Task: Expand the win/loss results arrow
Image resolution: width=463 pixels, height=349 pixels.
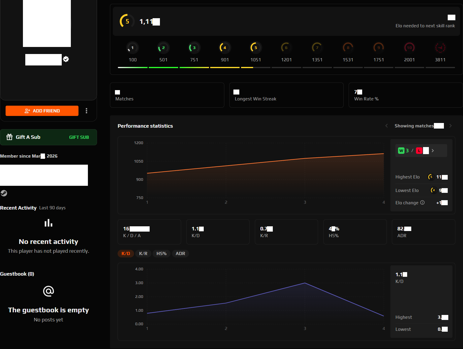Action: click(x=433, y=151)
